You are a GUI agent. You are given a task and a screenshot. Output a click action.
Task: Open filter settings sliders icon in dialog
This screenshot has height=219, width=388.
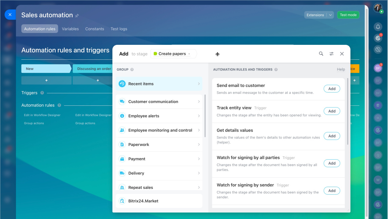pos(332,54)
